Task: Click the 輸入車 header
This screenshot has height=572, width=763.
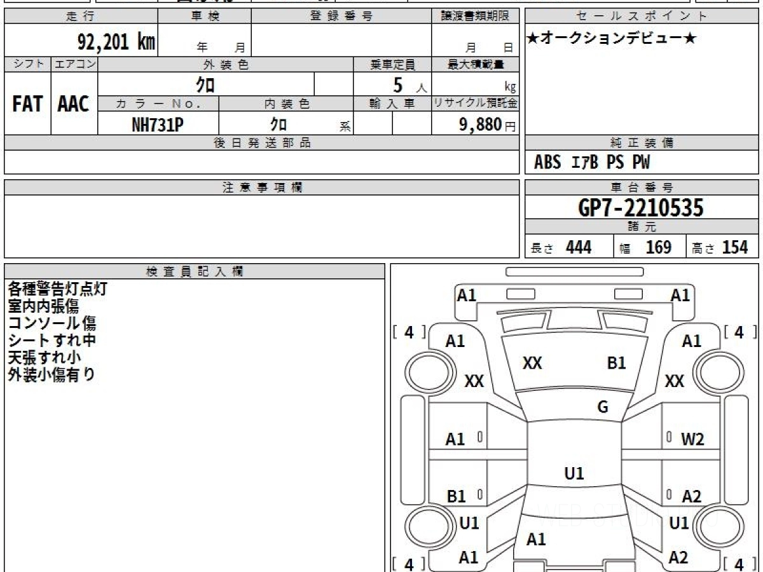Action: (392, 104)
